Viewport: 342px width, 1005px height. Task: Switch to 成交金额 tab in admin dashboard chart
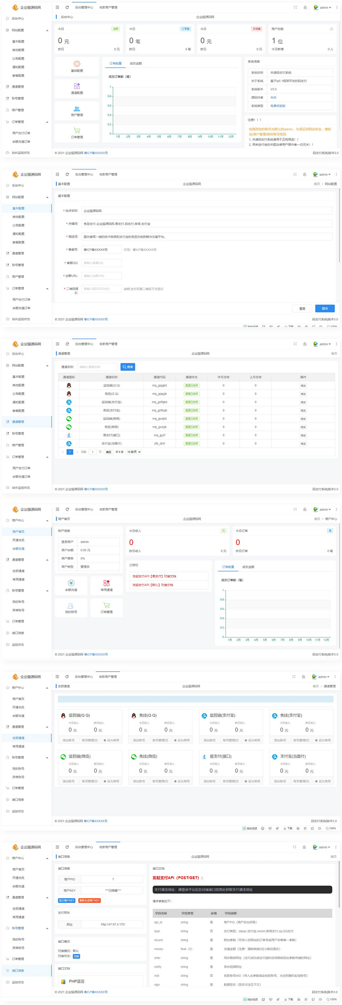(x=136, y=63)
